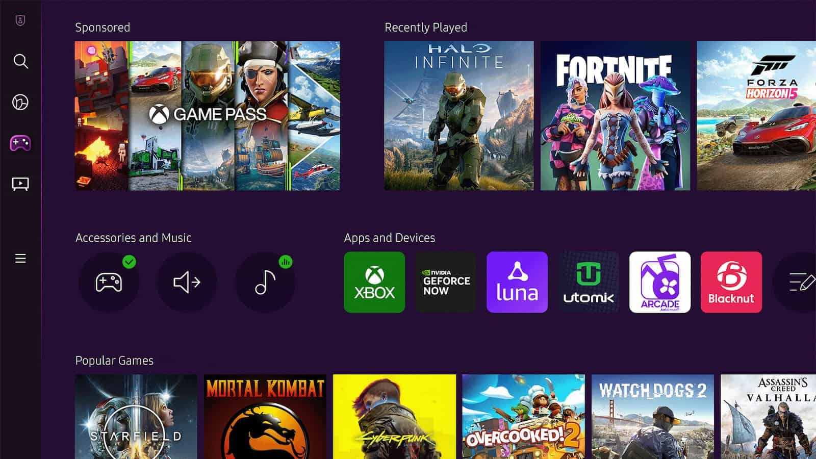Select Overcooked 2 in Popular Games
Screen dimensions: 816x459
(524, 417)
